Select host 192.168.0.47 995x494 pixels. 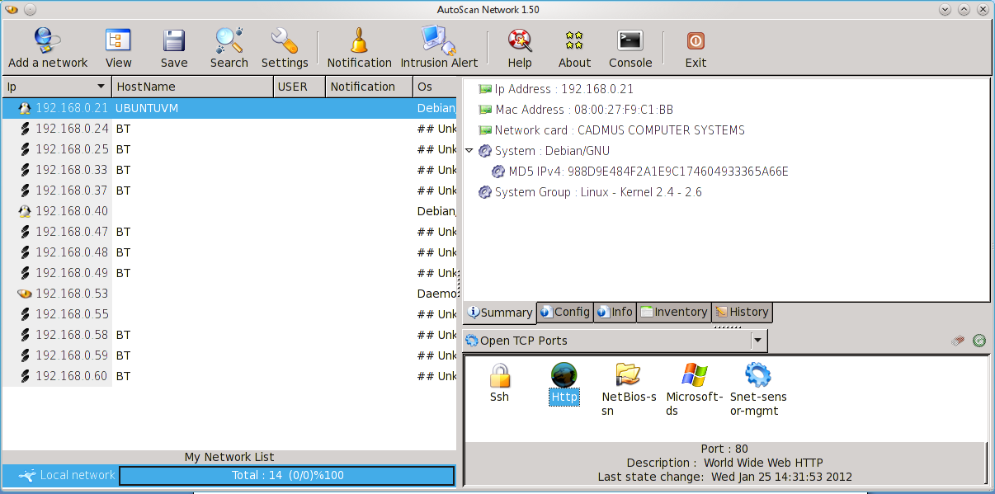tap(229, 232)
